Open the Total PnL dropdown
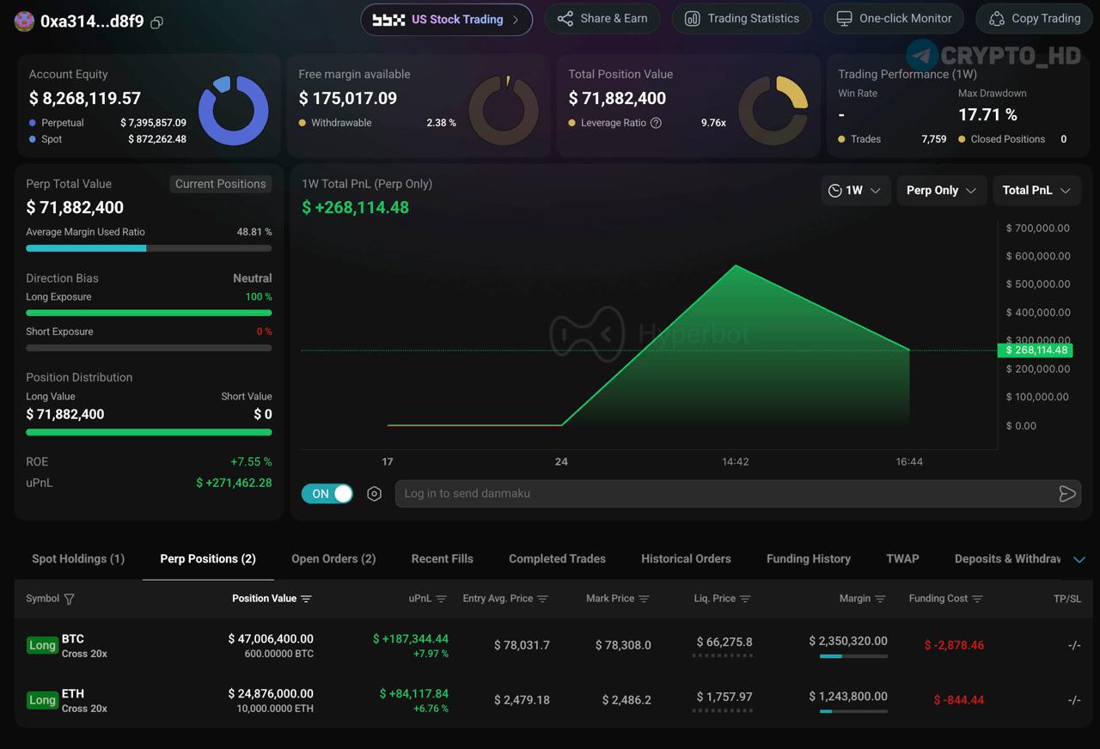 (1036, 191)
